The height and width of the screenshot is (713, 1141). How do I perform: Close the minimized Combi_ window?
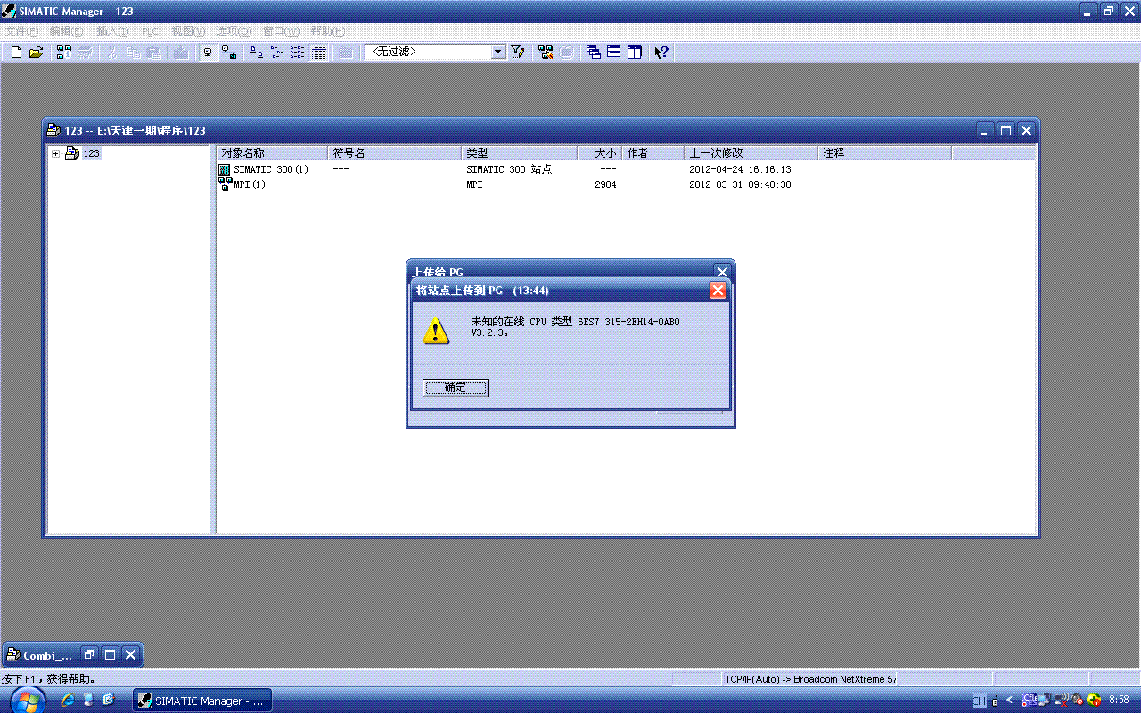click(130, 655)
